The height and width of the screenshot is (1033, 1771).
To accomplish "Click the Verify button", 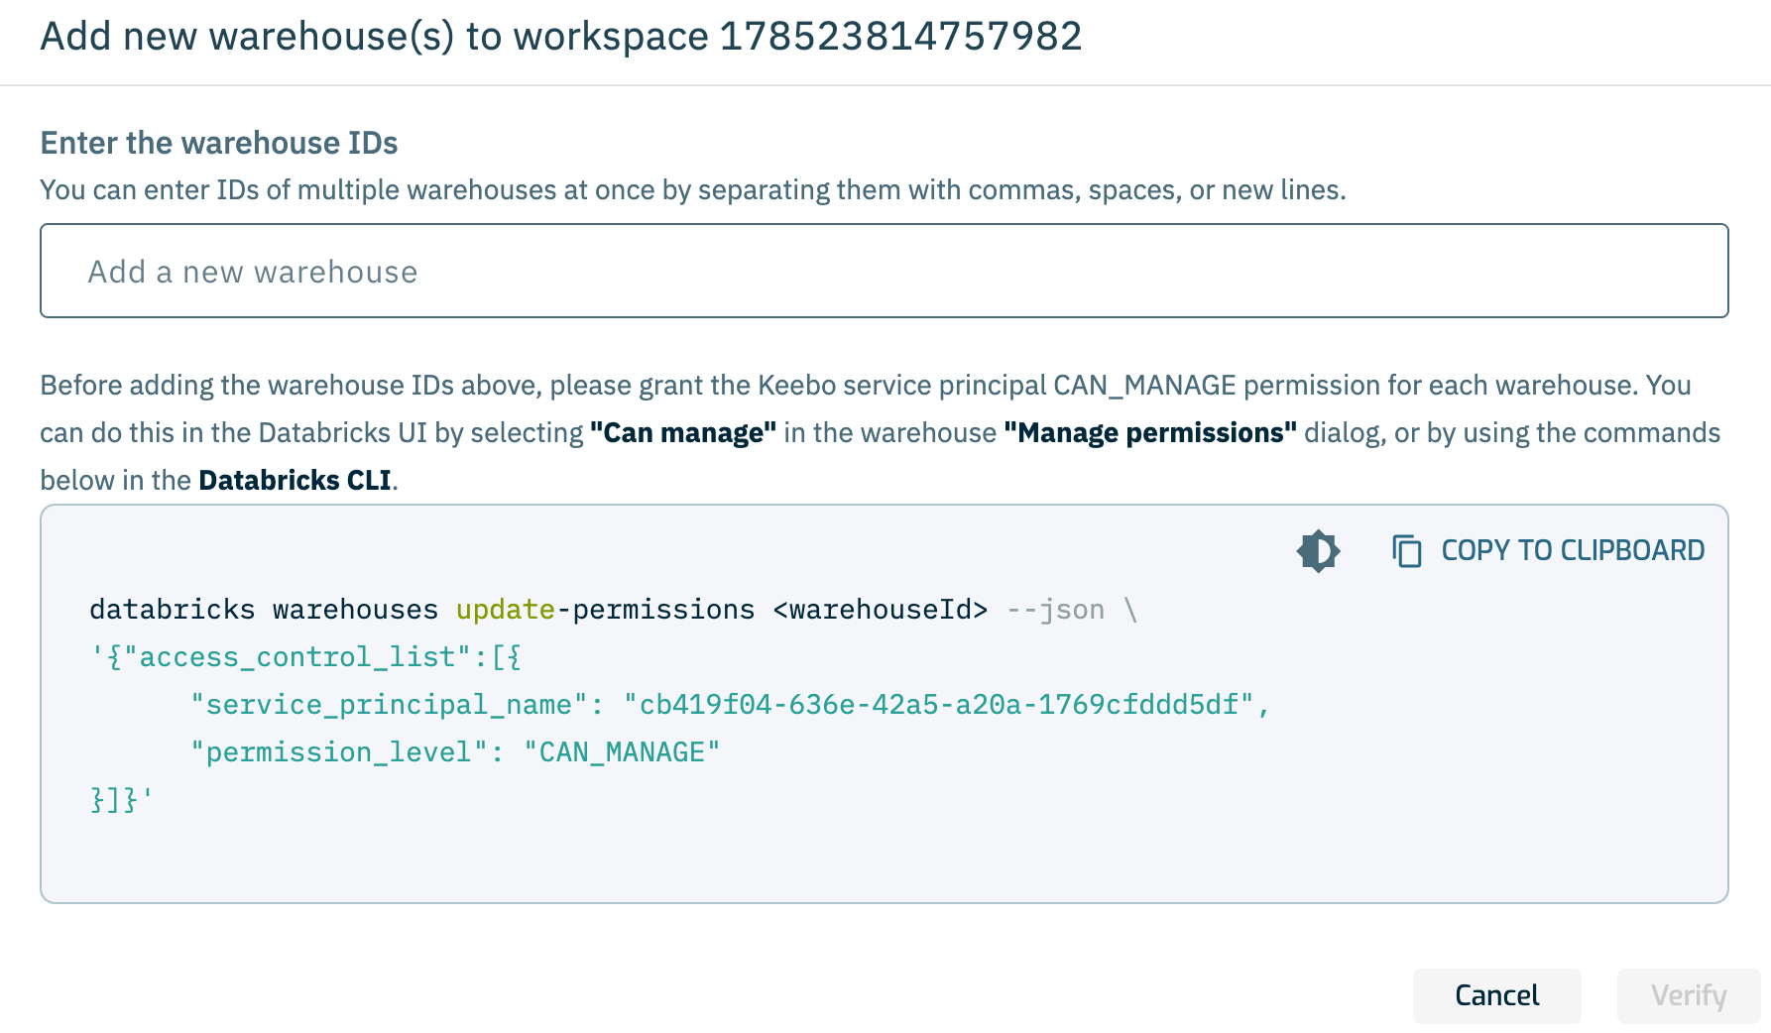I will coord(1689,995).
